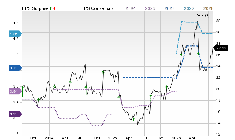Click the 32 price axis label
The height and width of the screenshot is (140, 235).
point(218,21)
